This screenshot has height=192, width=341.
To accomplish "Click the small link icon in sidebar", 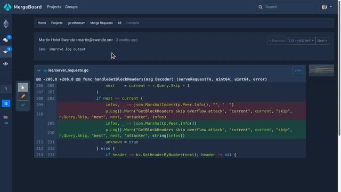I will pos(6,123).
